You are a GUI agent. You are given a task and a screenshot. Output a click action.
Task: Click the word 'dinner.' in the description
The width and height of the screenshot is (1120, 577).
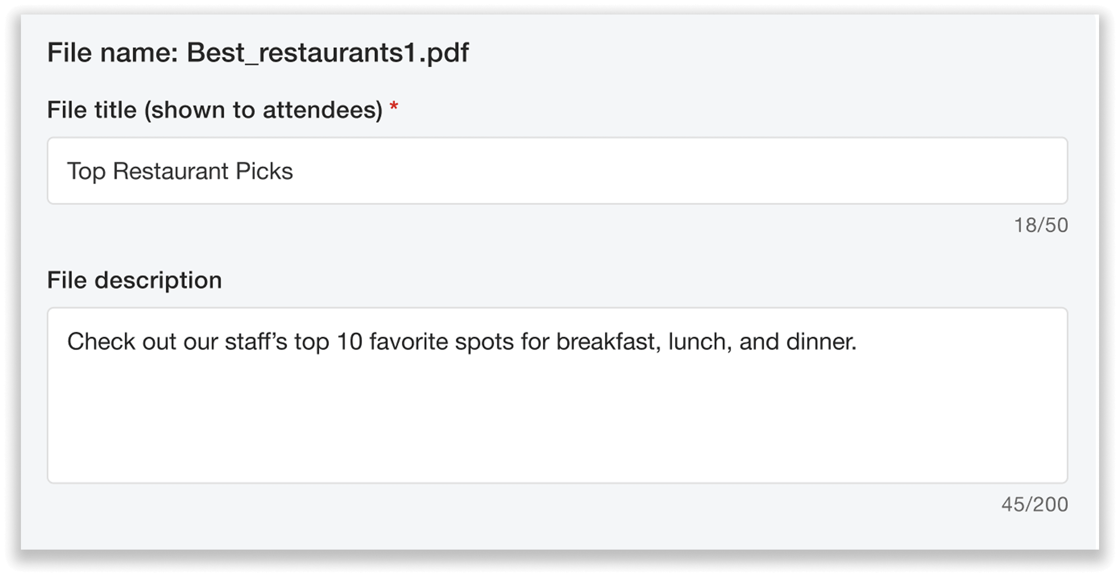pos(821,341)
